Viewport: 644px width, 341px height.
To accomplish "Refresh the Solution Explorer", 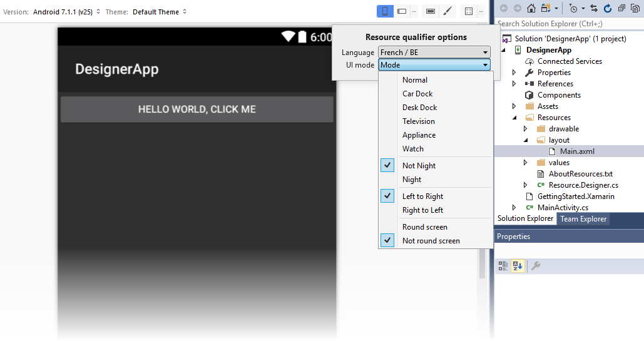I will 608,8.
